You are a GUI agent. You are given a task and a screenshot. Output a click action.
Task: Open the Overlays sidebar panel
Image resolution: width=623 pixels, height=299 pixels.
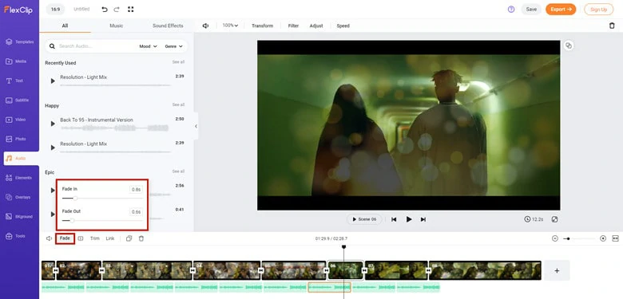click(19, 197)
